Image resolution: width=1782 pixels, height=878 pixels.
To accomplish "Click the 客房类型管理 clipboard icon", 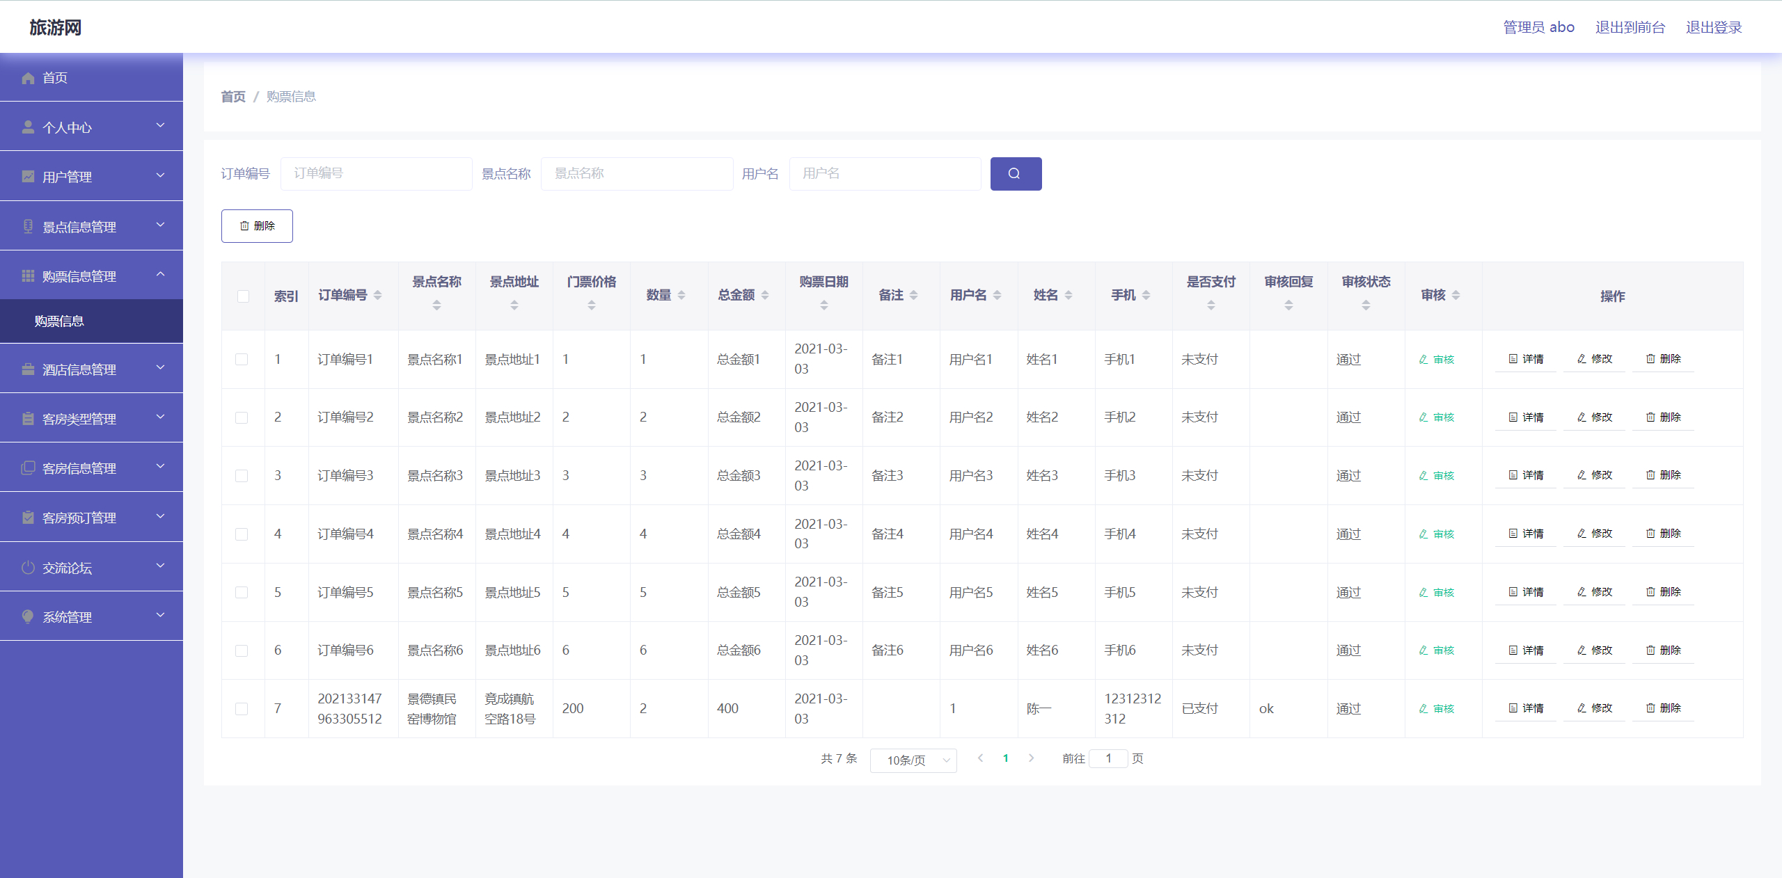I will click(x=28, y=419).
